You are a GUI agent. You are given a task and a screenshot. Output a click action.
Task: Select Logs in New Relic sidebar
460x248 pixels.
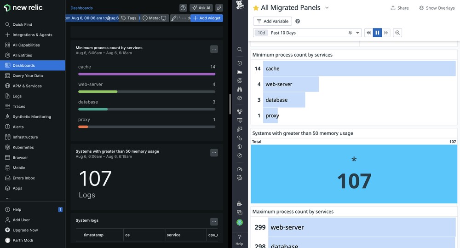tap(17, 96)
